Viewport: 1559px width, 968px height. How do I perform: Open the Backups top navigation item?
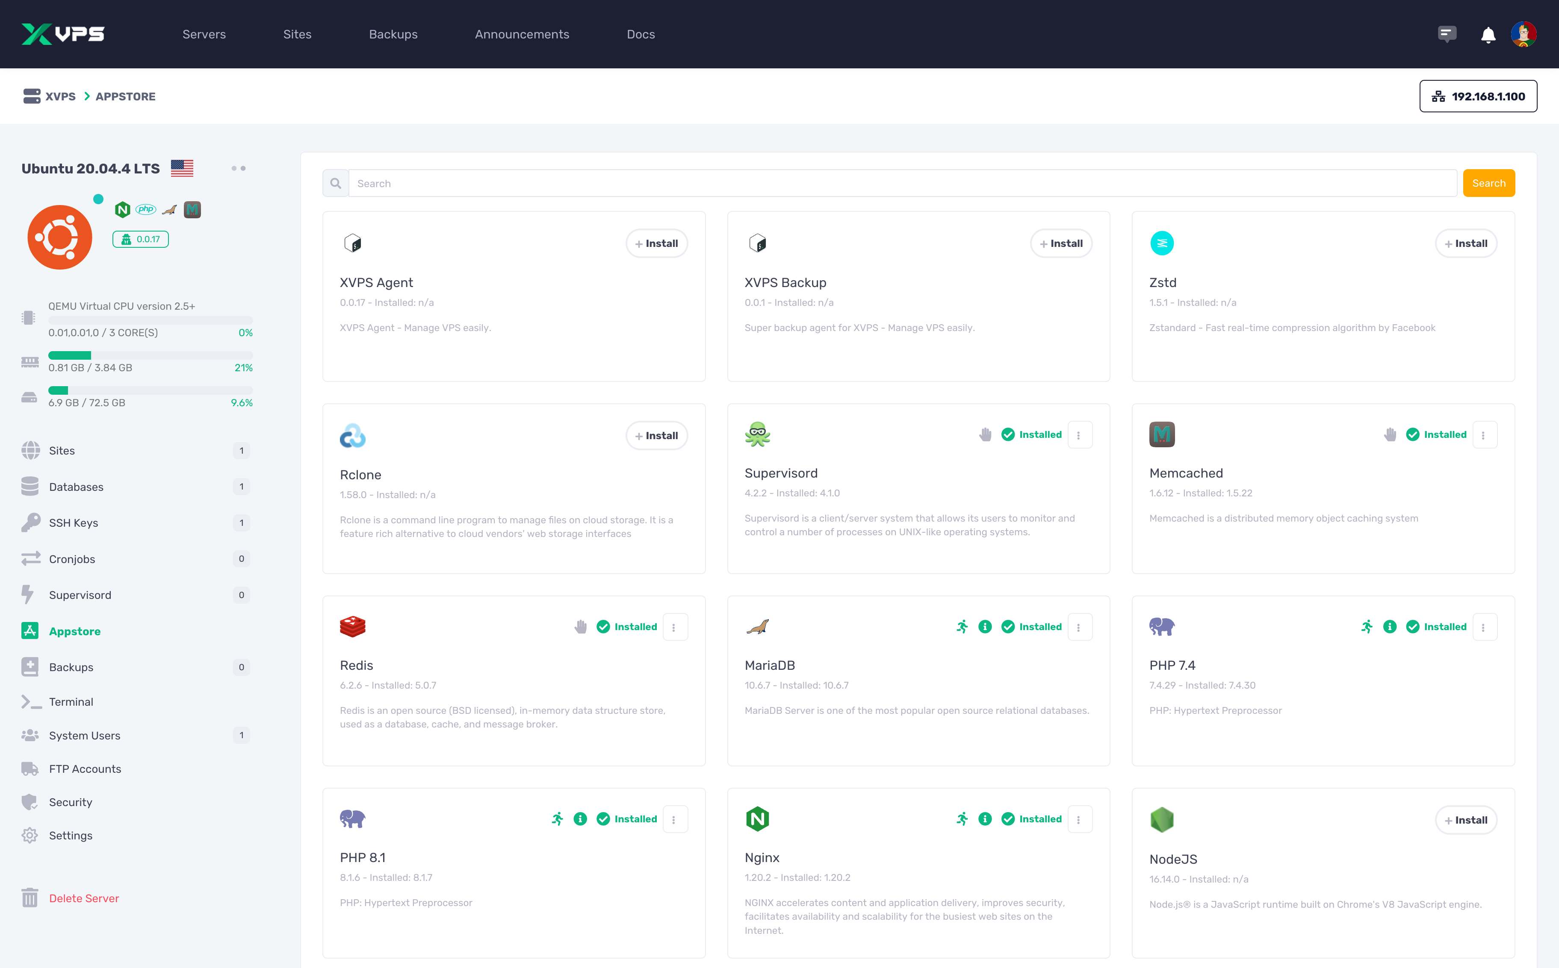(393, 35)
